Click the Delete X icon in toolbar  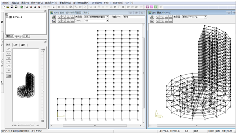59,7
